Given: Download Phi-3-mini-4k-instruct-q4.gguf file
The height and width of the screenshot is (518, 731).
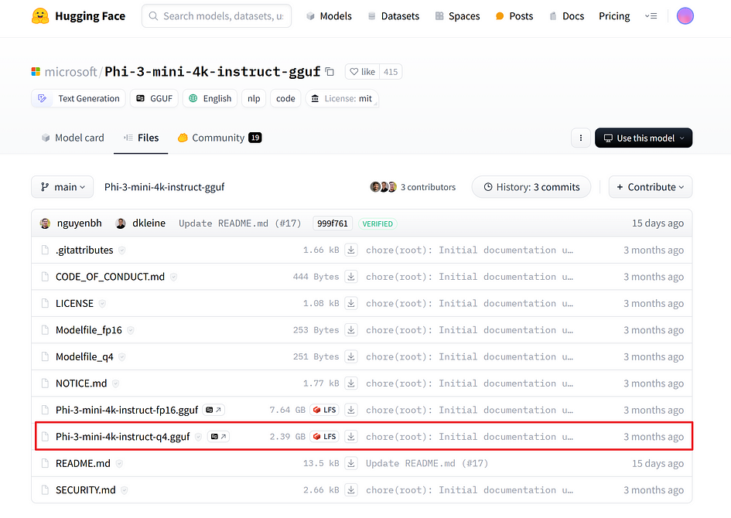Looking at the screenshot, I should point(351,437).
